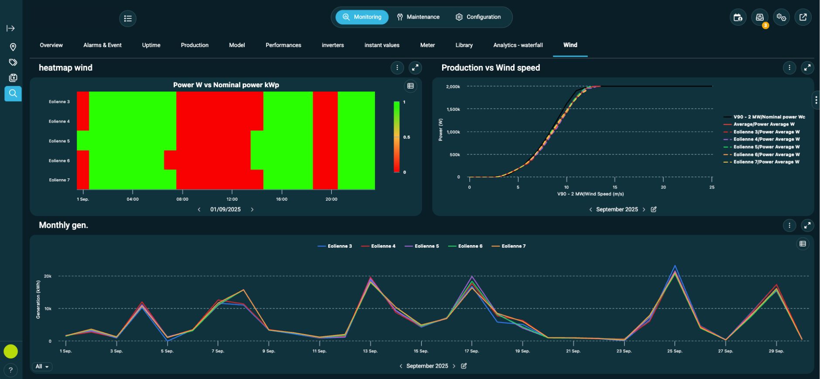The image size is (820, 379).
Task: Expand the collapsed left sidebar
Action: pyautogui.click(x=11, y=28)
